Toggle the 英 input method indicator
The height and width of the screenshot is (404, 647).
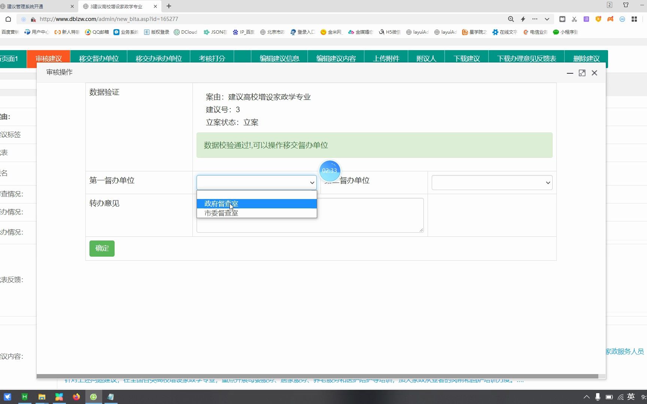coord(631,397)
